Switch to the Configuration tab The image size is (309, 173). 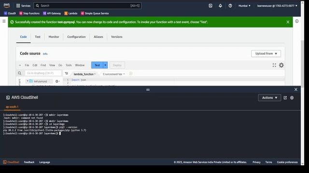pyautogui.click(x=76, y=37)
